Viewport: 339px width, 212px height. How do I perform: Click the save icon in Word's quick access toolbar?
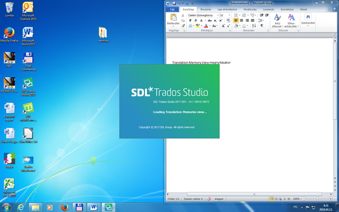click(x=174, y=3)
